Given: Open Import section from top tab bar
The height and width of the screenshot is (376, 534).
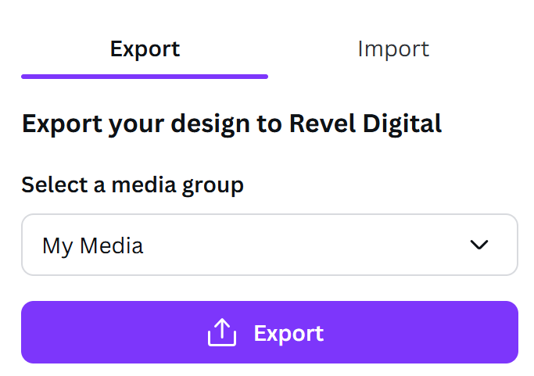Looking at the screenshot, I should 393,49.
